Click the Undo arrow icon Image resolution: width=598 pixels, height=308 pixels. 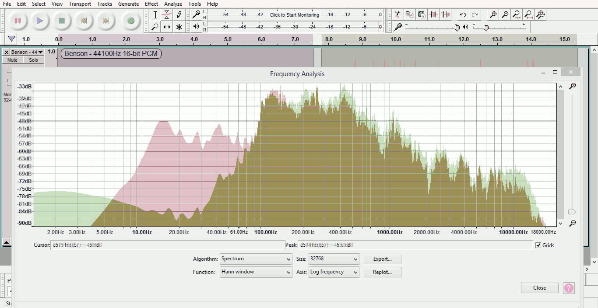pyautogui.click(x=463, y=15)
